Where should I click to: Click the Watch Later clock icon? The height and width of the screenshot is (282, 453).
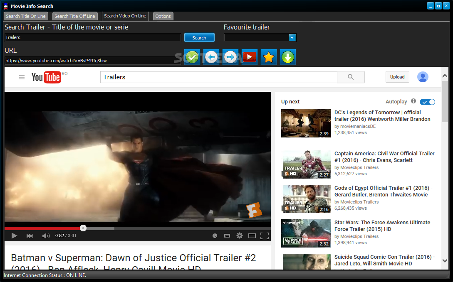coord(215,236)
